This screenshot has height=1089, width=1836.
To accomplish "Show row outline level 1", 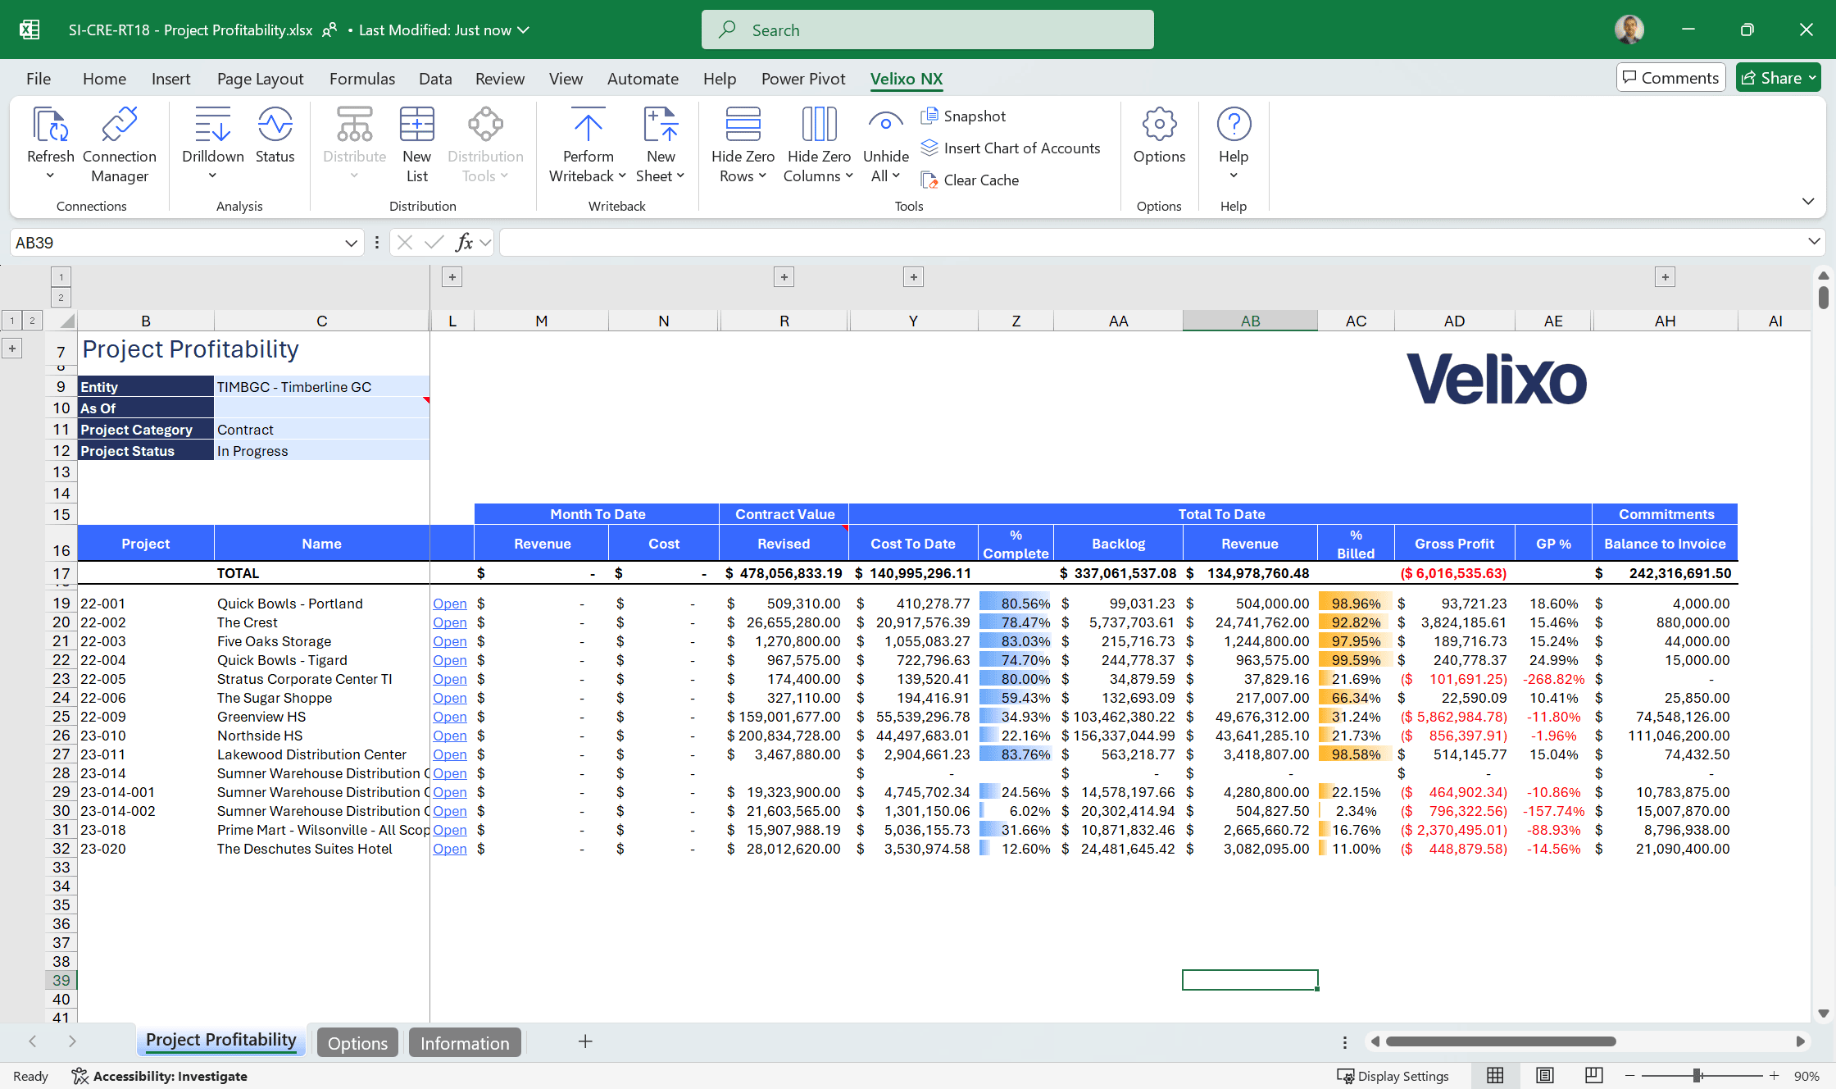I will [x=12, y=321].
